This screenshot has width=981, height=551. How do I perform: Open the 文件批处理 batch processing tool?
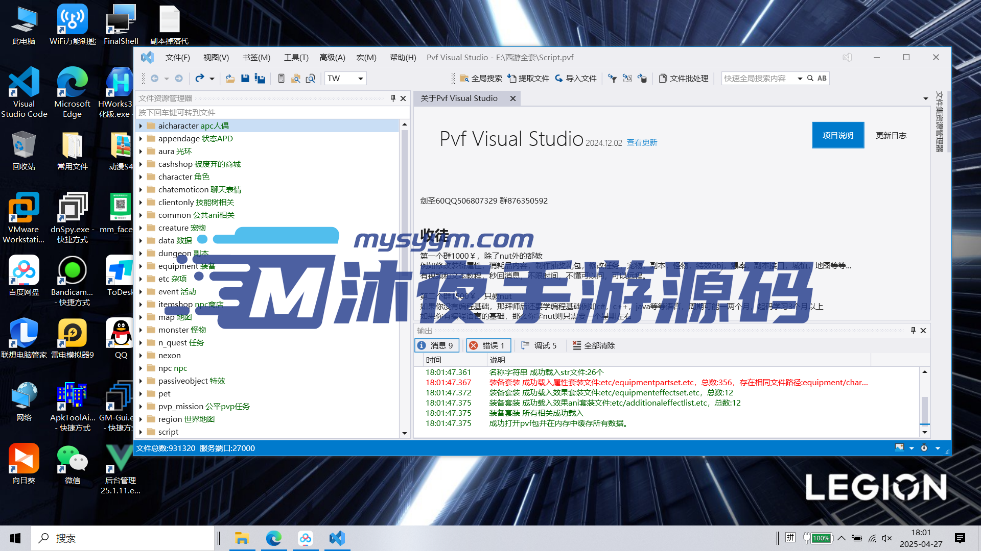683,78
